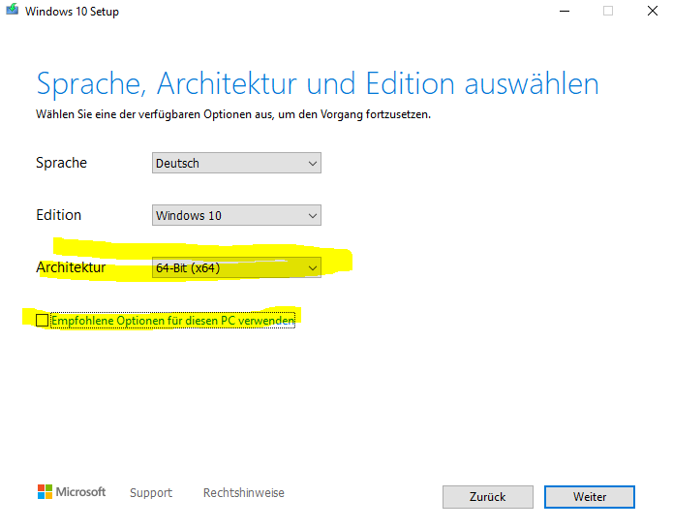Screen dimensions: 673x529
Task: Minimize the Windows 10 Setup window
Action: 565,11
